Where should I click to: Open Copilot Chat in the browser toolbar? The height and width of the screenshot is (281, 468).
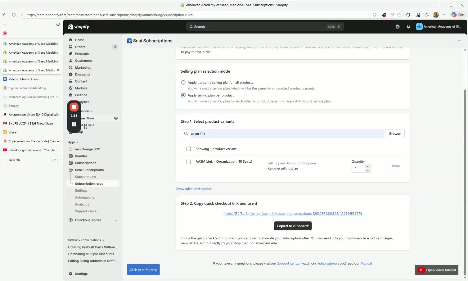(458, 15)
